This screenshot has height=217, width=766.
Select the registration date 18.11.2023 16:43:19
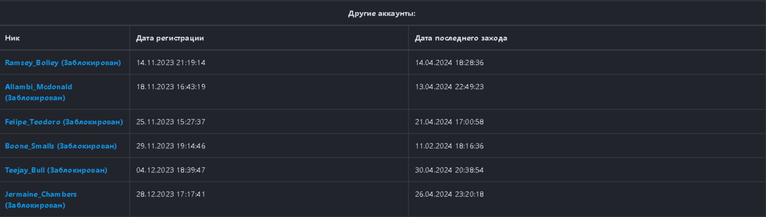click(x=171, y=86)
